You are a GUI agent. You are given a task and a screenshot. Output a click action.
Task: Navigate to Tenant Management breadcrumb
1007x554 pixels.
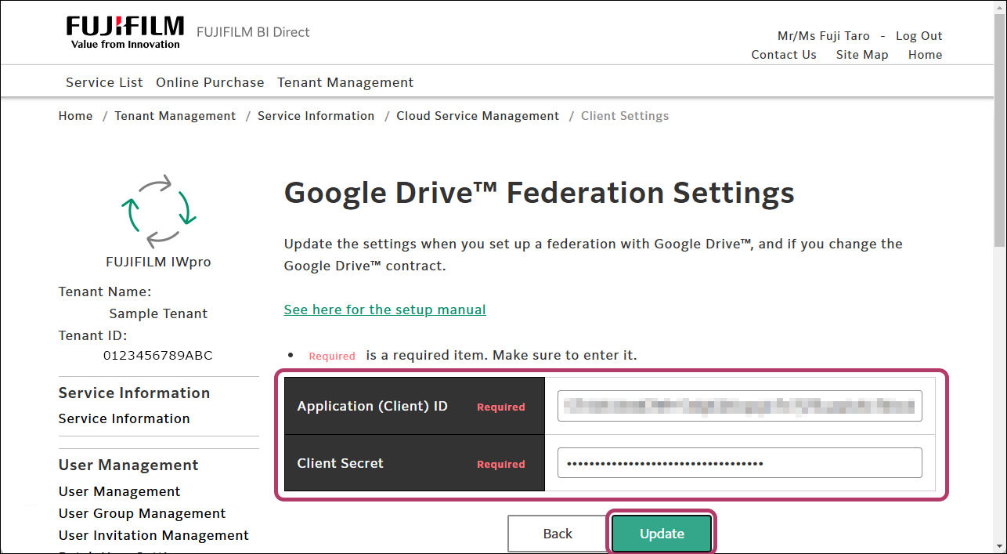(175, 116)
